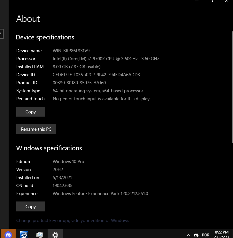This screenshot has width=233, height=238.
Task: Click the 5/13/2021 install date
Action: [62, 177]
